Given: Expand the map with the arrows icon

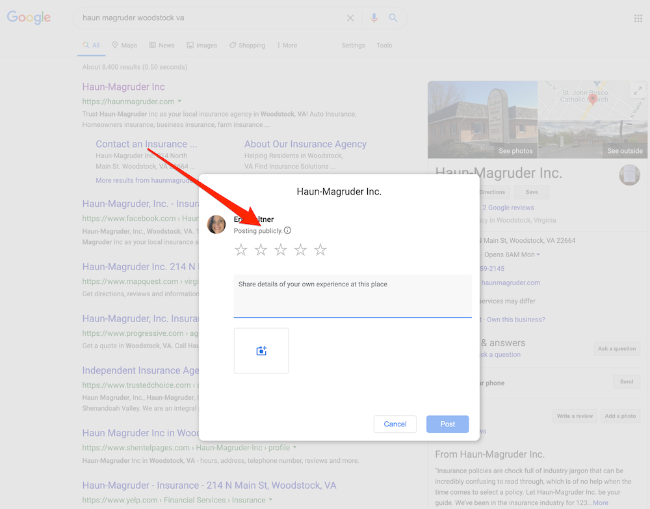Looking at the screenshot, I should click(x=638, y=90).
